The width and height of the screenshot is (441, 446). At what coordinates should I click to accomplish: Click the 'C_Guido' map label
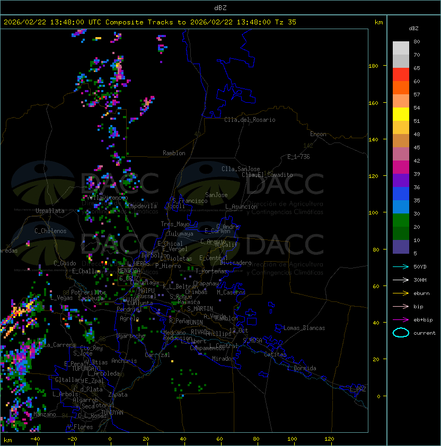(65, 263)
